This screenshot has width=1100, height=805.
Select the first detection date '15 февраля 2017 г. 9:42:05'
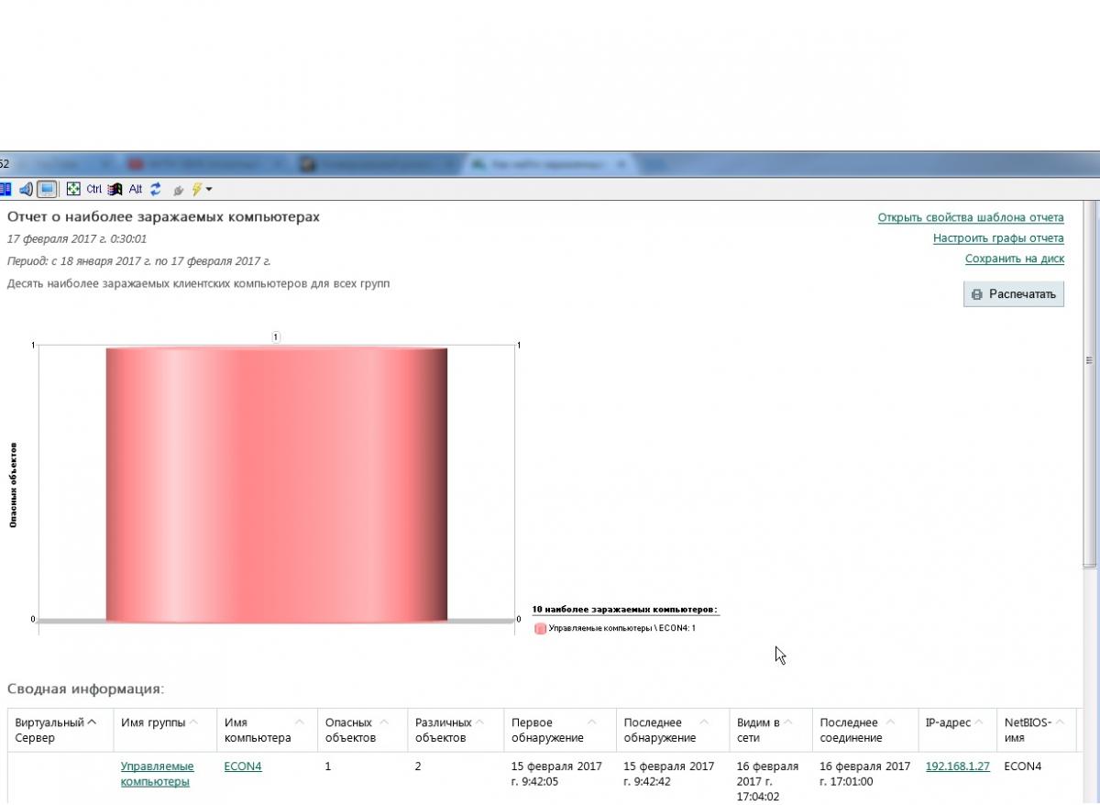coord(556,774)
